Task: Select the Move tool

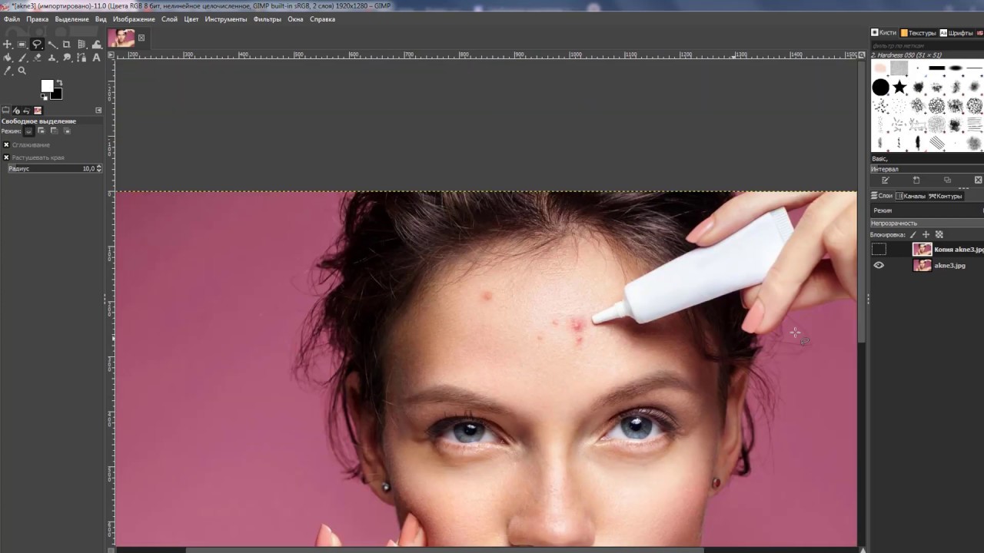Action: coord(7,45)
